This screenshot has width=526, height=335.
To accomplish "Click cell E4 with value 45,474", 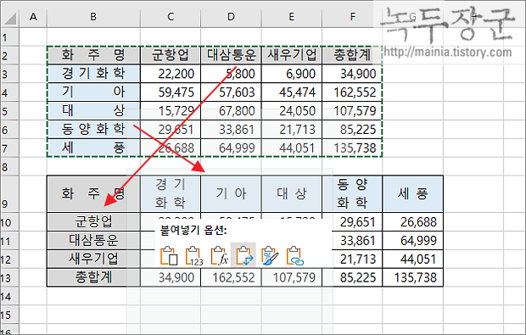I will coord(291,92).
